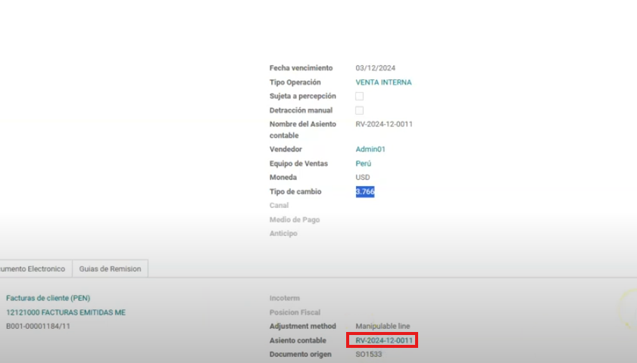Image resolution: width=637 pixels, height=363 pixels.
Task: Open the highlighted RV-2024-12-0011 asiento contable link
Action: click(x=384, y=340)
